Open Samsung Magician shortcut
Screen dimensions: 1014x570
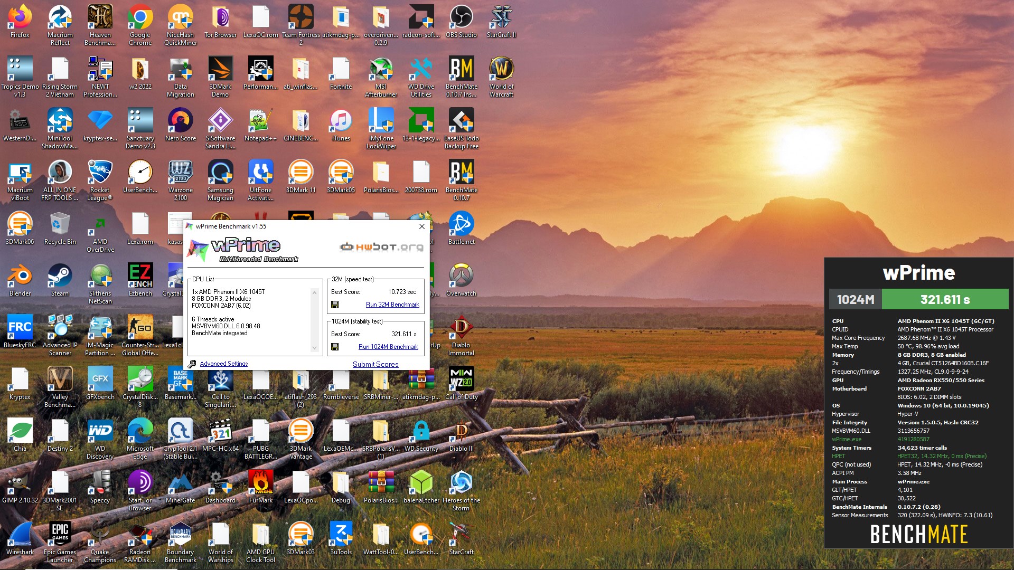coord(221,180)
